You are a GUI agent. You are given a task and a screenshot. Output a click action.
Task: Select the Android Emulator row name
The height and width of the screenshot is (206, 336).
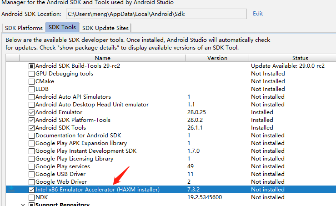59,112
